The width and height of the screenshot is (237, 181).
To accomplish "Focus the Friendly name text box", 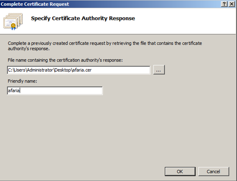I will (x=55, y=90).
